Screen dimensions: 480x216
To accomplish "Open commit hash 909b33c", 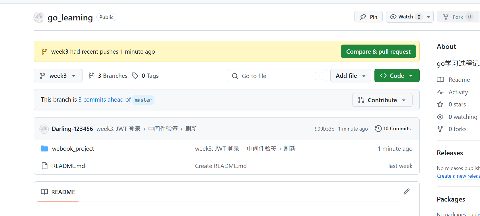I will [324, 129].
